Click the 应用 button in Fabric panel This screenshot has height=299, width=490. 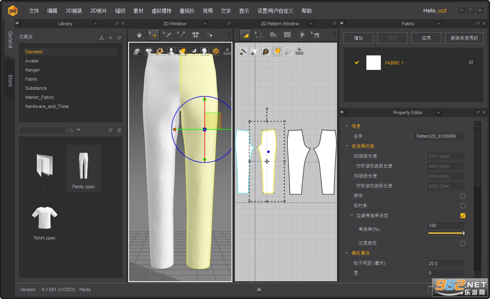click(x=426, y=38)
